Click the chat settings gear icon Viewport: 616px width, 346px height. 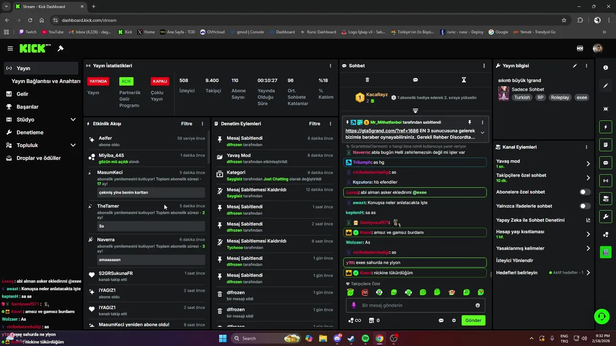(453, 321)
